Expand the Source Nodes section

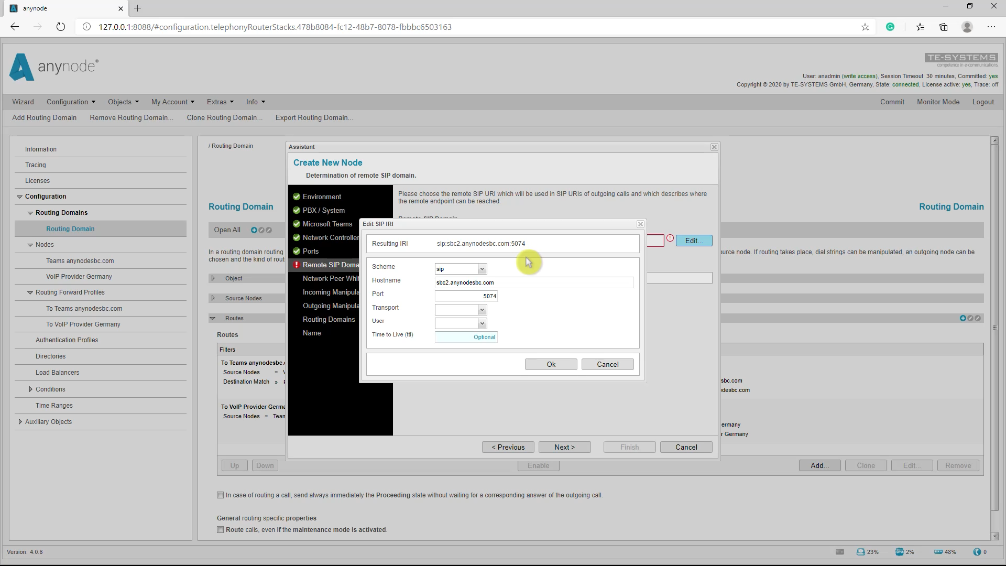(x=213, y=298)
